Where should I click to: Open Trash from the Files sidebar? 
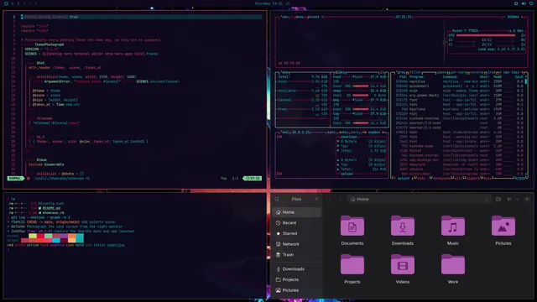296,255
